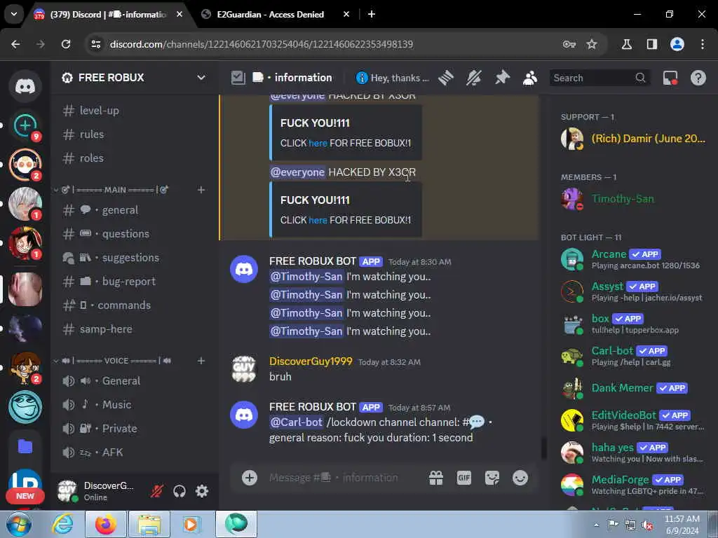Switch to the Discord browser tab

108,14
